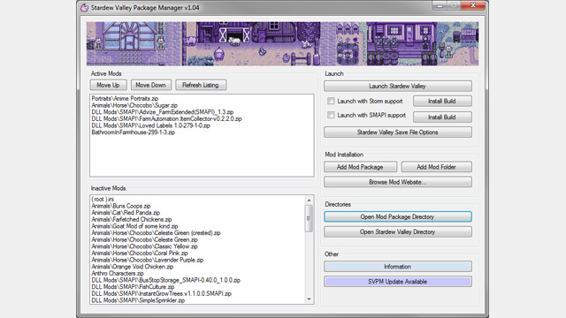Click Inactive Mods scrollbar down arrow
This screenshot has height=318, width=566.
coord(309,299)
